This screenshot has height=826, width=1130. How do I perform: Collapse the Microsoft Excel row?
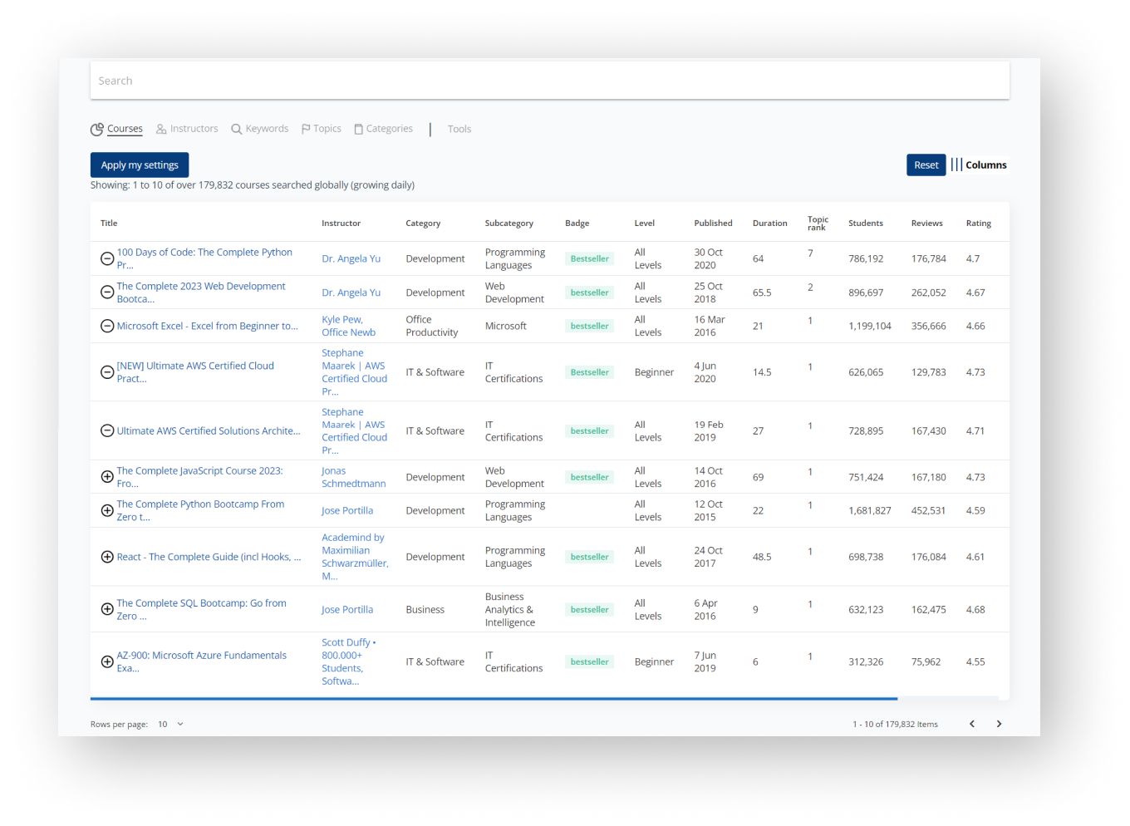click(107, 326)
